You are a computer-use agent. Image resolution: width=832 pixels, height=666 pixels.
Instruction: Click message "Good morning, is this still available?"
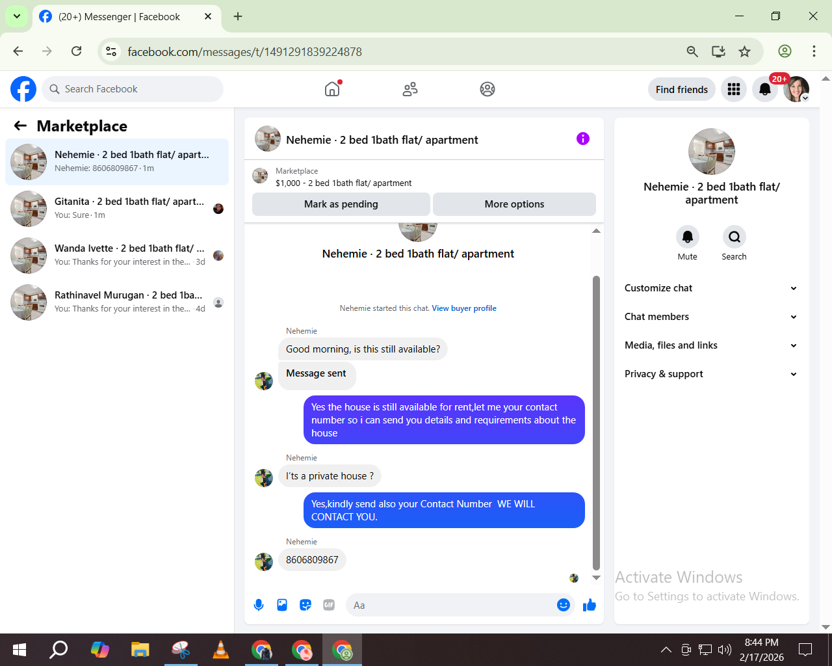tap(363, 349)
